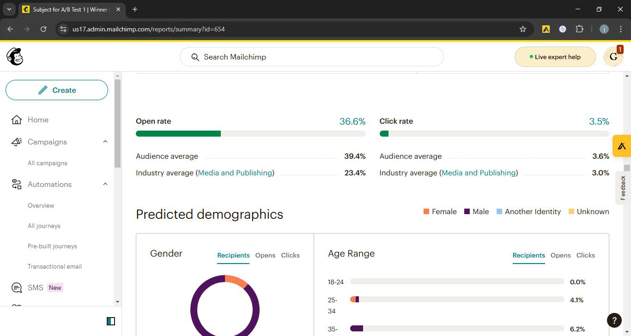Select Gender Clicks tab
This screenshot has height=336, width=631.
[x=290, y=255]
